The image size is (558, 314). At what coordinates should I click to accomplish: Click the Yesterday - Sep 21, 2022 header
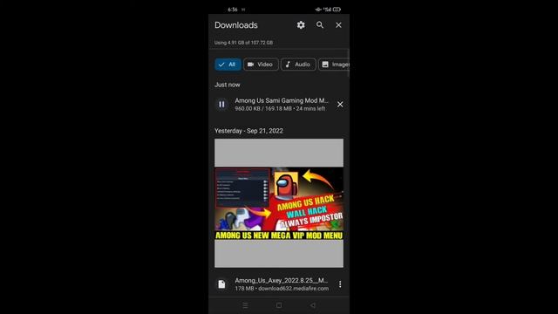coord(248,131)
